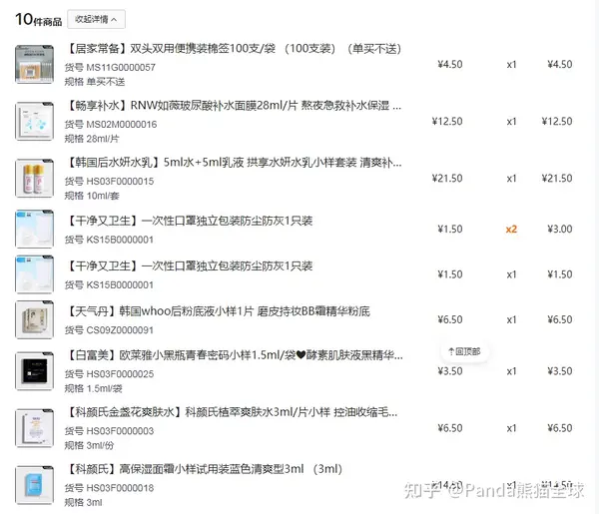Image resolution: width=599 pixels, height=514 pixels.
Task: Click the 规格 10ml/套 spec text
Action: coord(92,196)
